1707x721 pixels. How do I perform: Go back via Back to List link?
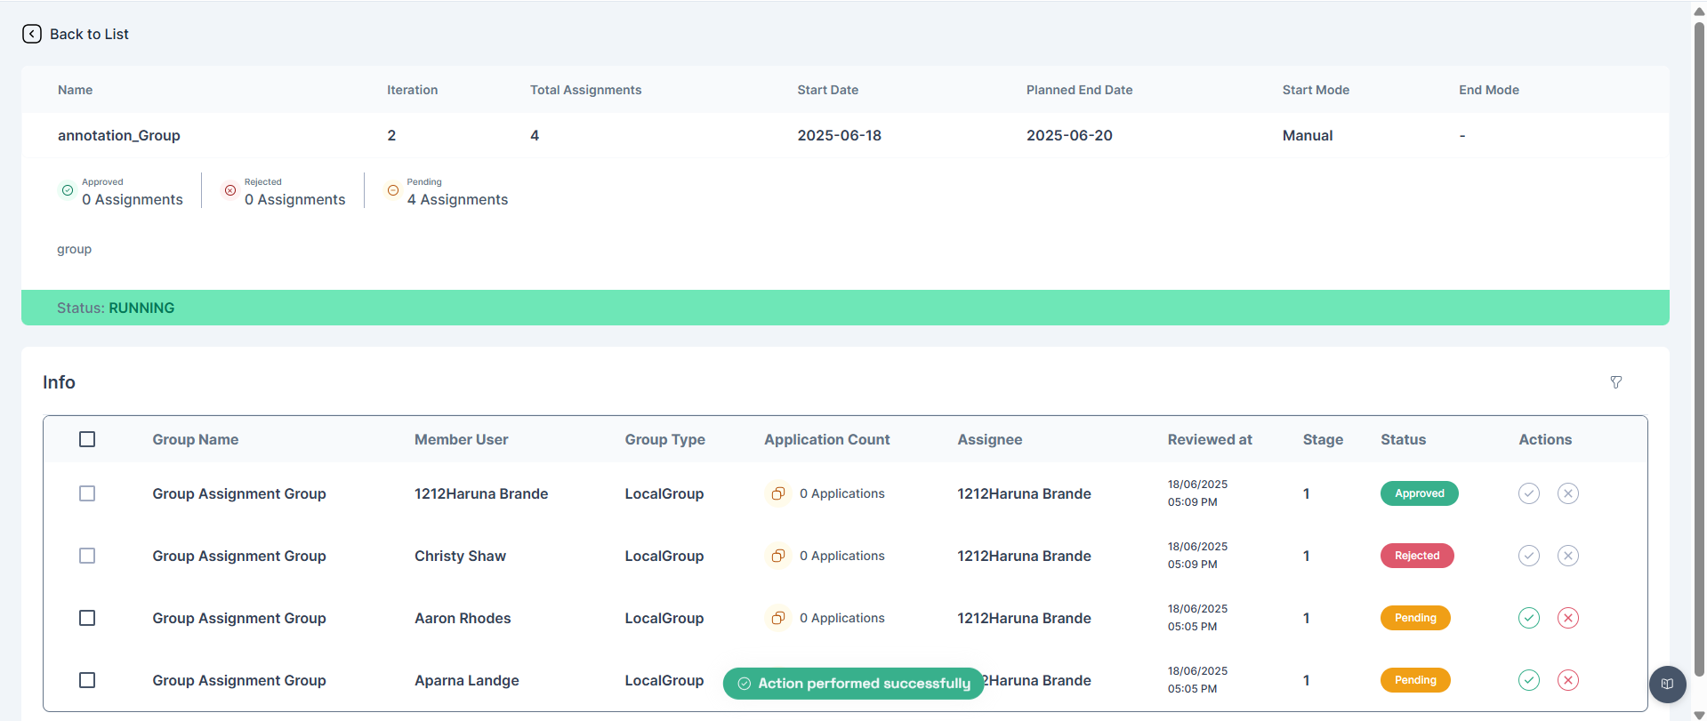tap(89, 34)
